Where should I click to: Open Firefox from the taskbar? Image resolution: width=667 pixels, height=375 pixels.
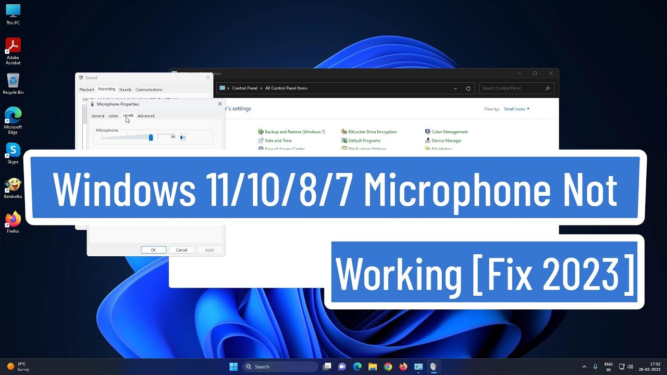coord(403,367)
